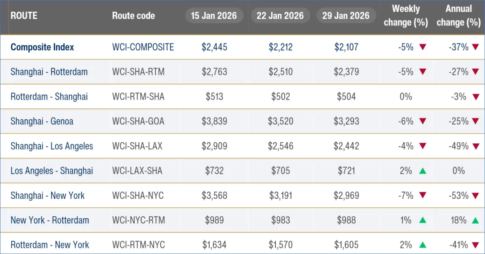The width and height of the screenshot is (485, 254).
Task: Click the WCI-SHA-LAX route code cell
Action: pyautogui.click(x=137, y=146)
